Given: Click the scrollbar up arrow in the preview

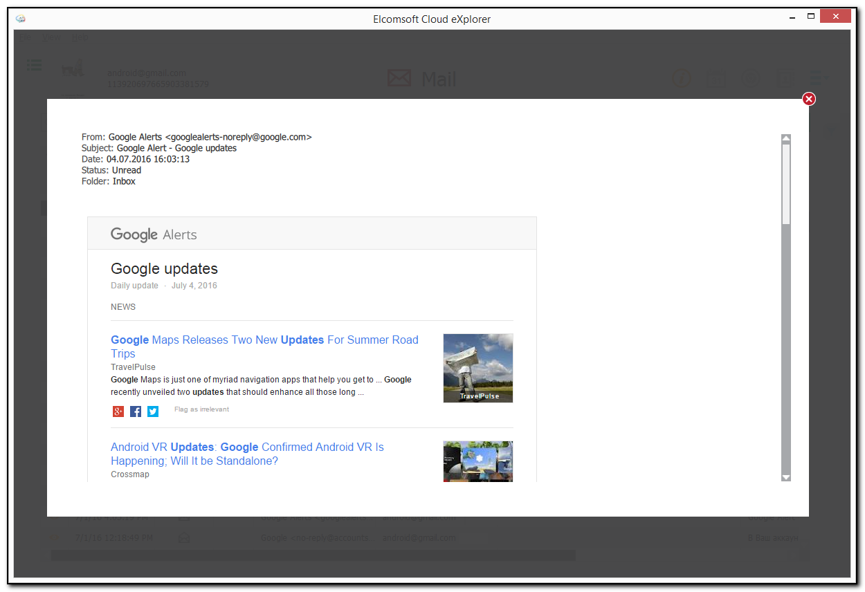Looking at the screenshot, I should point(786,138).
